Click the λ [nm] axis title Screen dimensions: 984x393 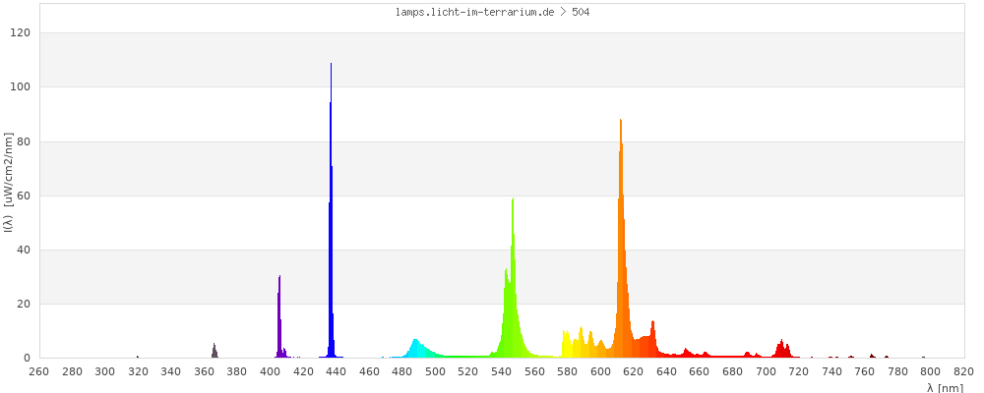click(945, 387)
